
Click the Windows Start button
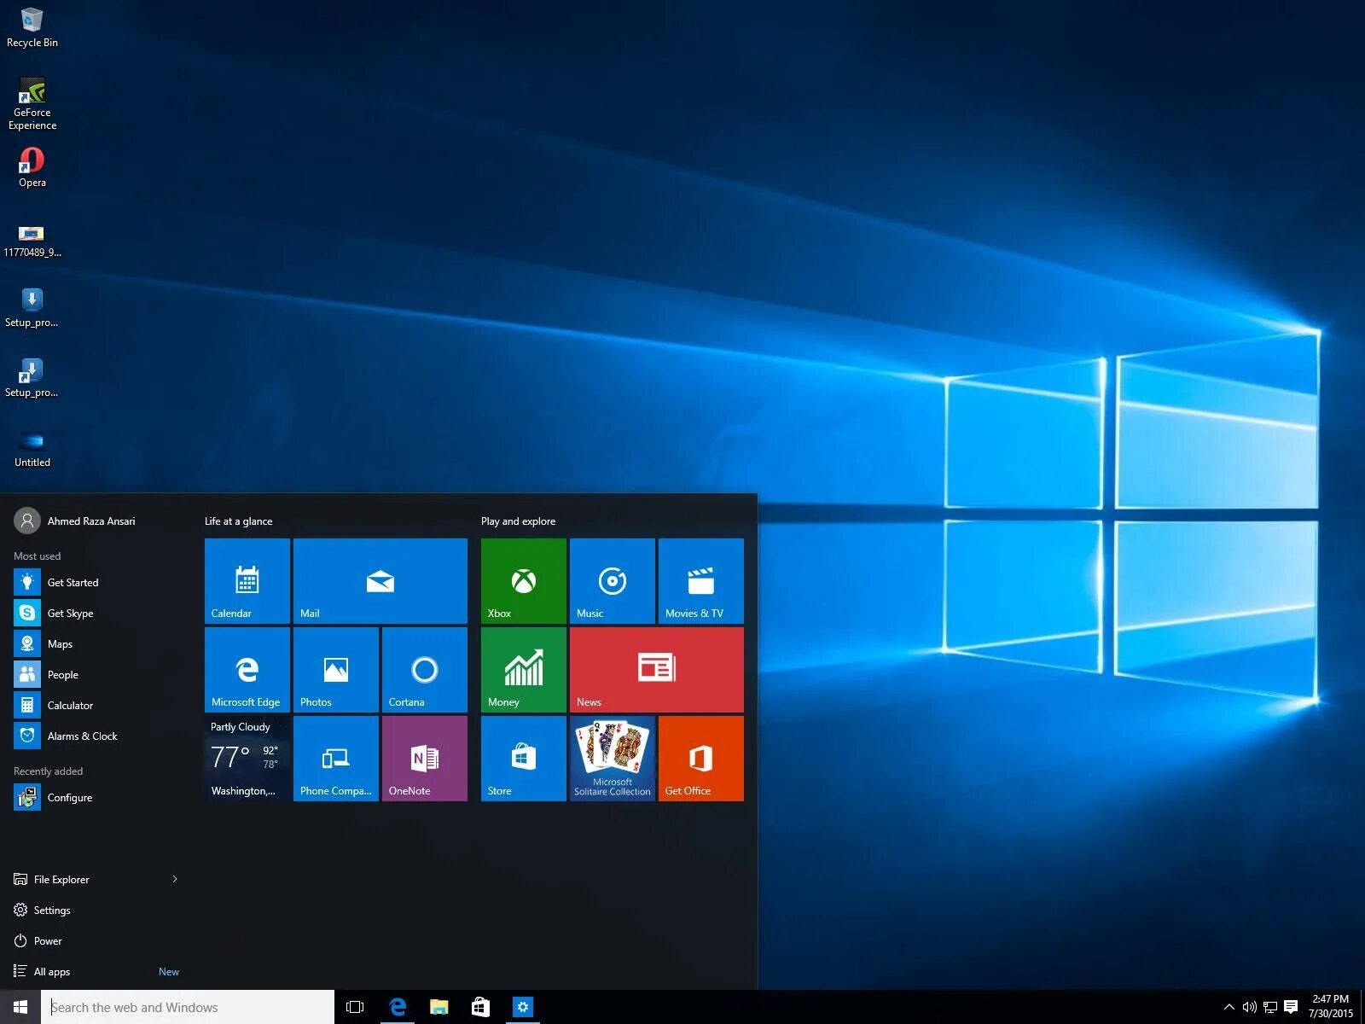pyautogui.click(x=20, y=1007)
